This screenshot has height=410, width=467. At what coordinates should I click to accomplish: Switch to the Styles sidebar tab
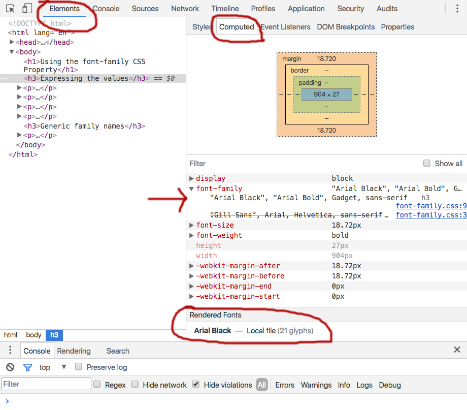(202, 27)
